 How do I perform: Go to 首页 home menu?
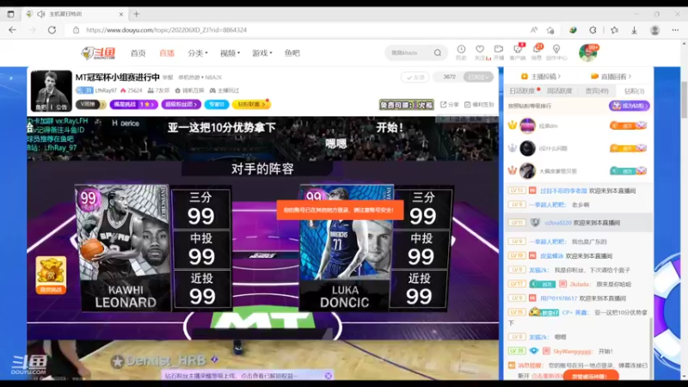pos(138,53)
